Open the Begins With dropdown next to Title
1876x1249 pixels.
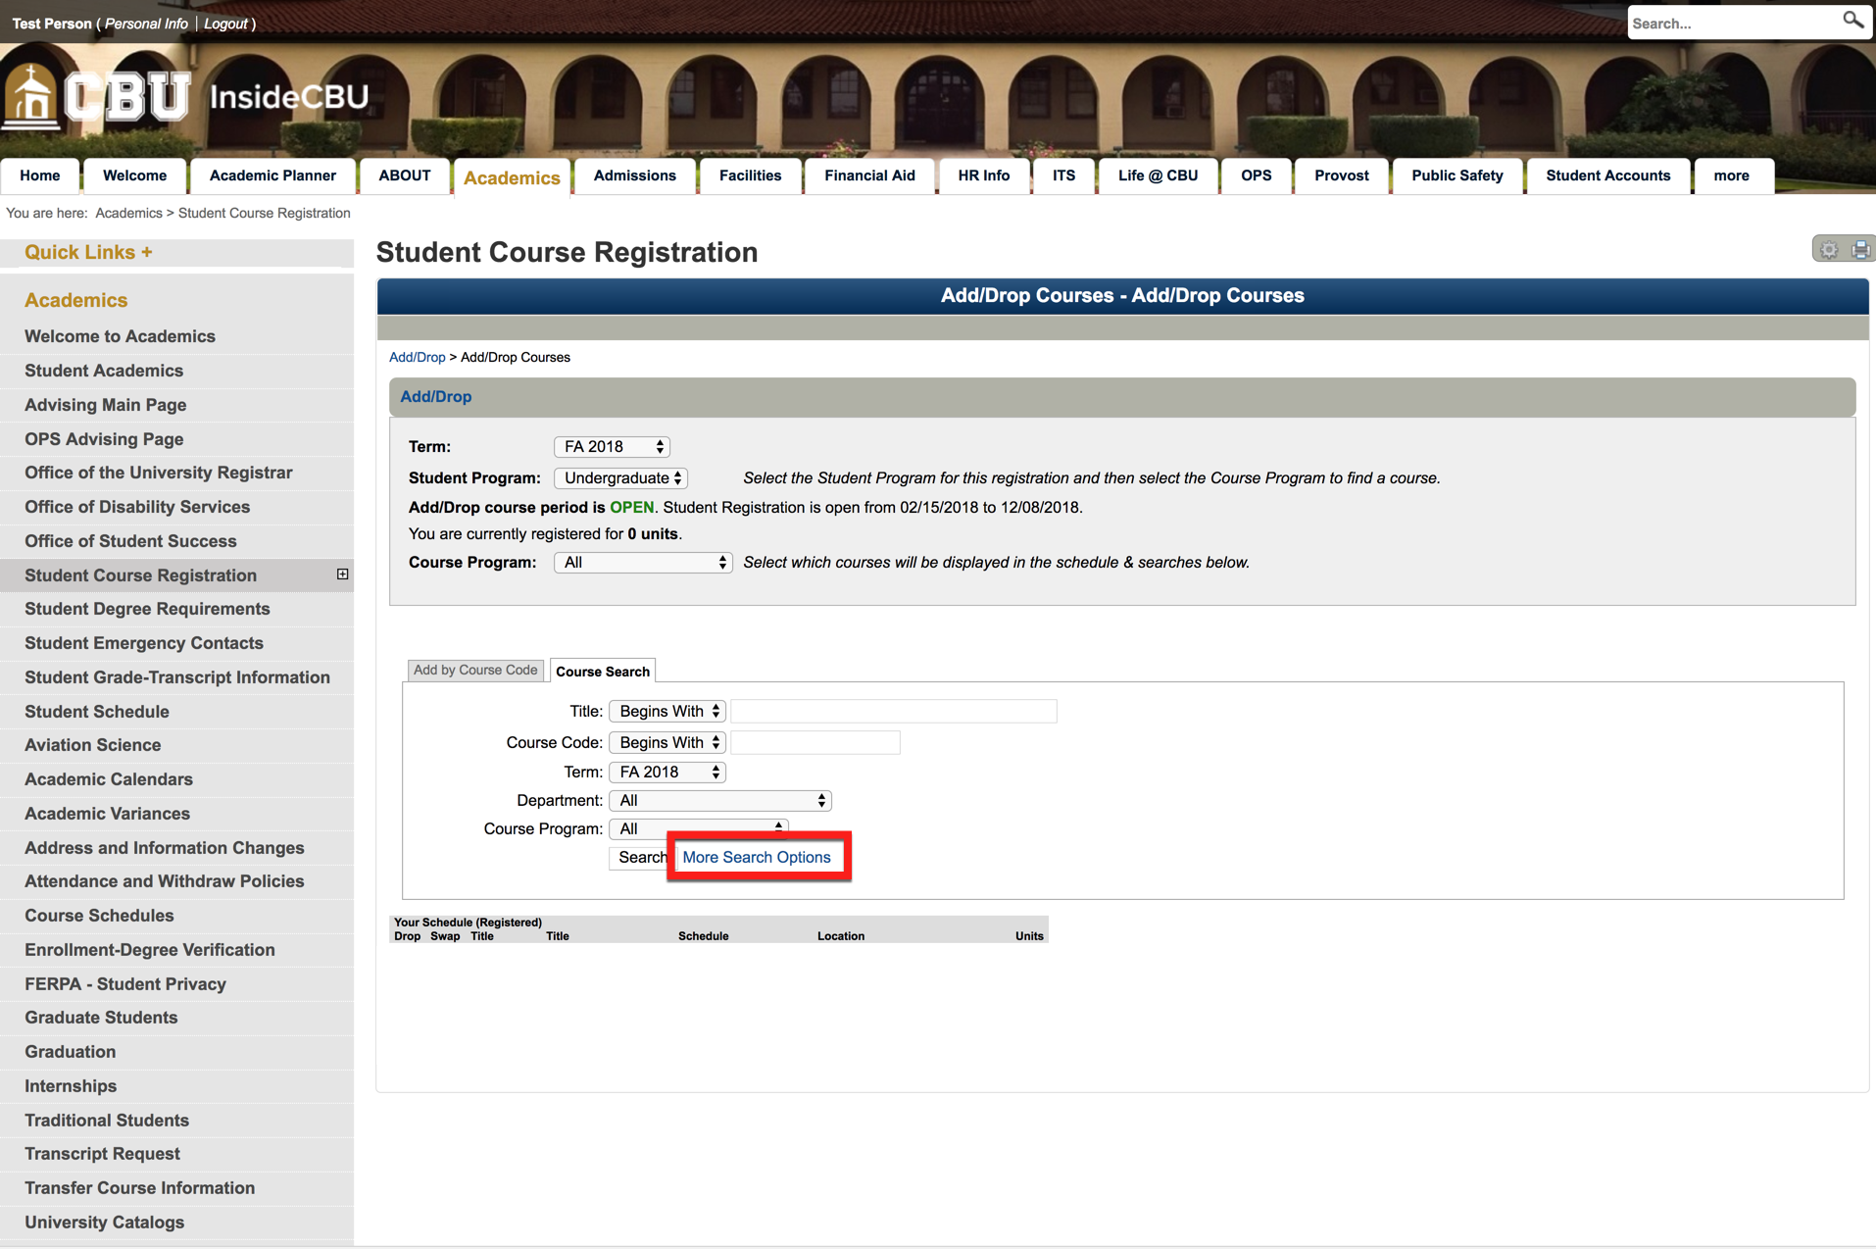(x=666, y=711)
